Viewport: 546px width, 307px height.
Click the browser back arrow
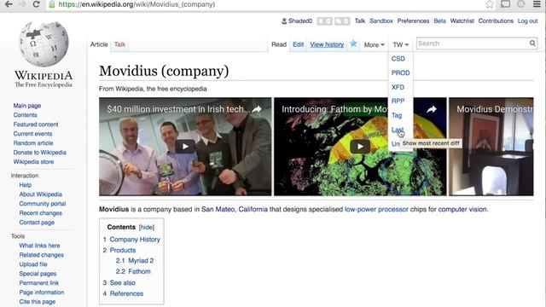9,4
